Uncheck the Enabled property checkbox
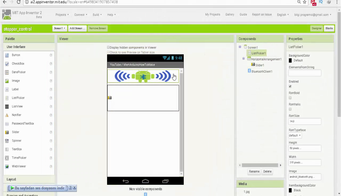 pyautogui.click(x=290, y=86)
